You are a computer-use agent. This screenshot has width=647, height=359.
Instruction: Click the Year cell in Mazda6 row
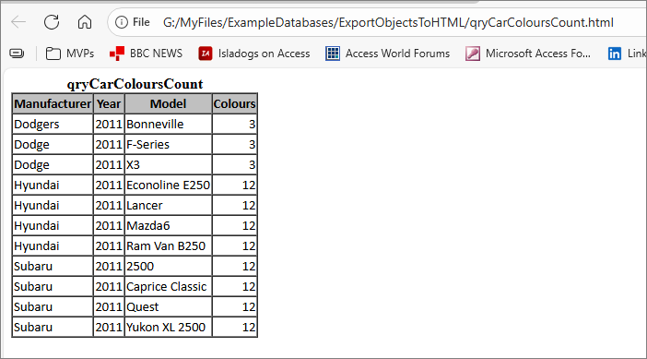click(109, 225)
